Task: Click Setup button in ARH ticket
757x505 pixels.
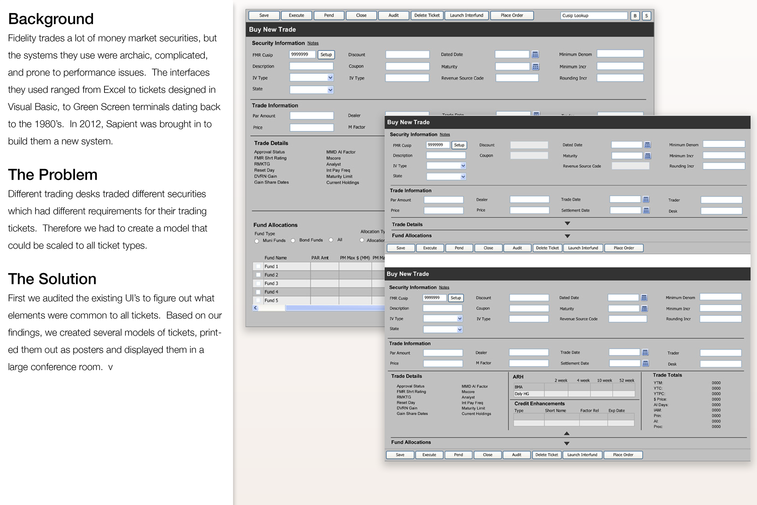Action: (x=456, y=298)
